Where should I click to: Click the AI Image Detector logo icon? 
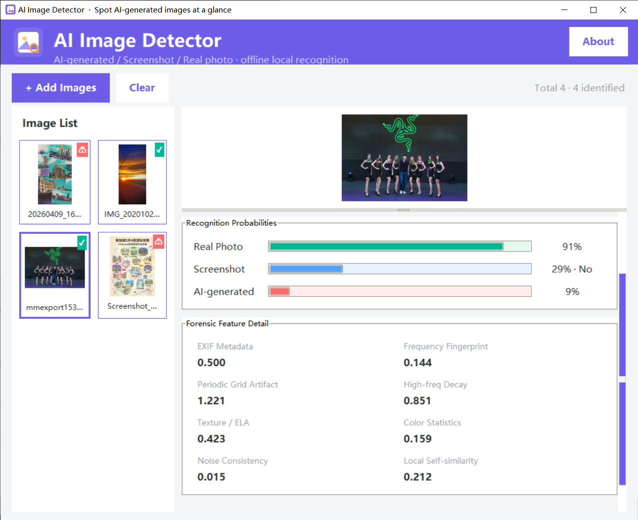point(28,42)
